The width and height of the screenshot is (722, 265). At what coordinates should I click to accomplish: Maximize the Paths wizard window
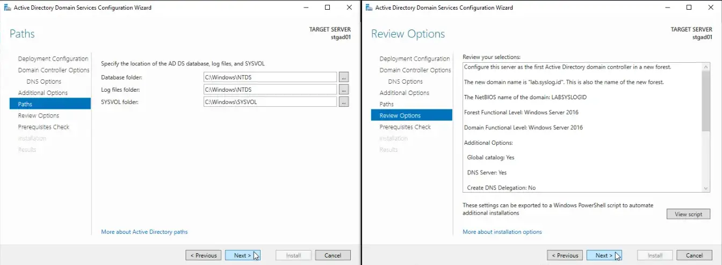(x=328, y=8)
